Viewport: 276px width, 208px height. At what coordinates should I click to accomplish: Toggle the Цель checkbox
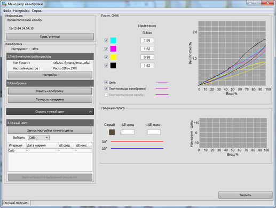click(106, 82)
